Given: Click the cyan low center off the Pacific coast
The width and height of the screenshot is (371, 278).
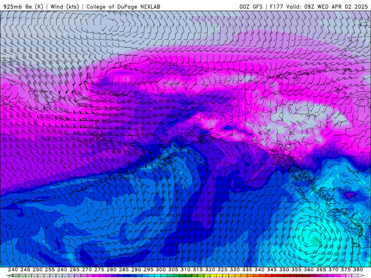Looking at the screenshot, I should click(315, 241).
